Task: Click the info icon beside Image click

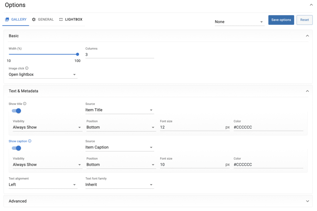Action: (x=27, y=68)
